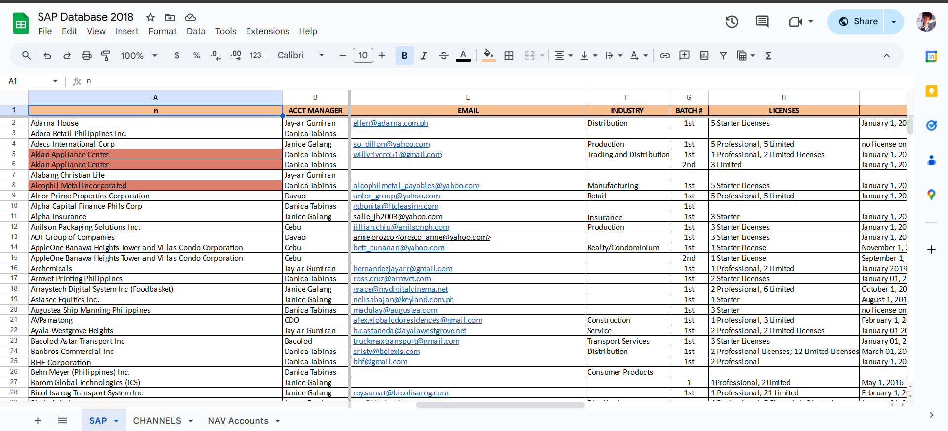
Task: Decrease font size with minus button
Action: click(342, 56)
